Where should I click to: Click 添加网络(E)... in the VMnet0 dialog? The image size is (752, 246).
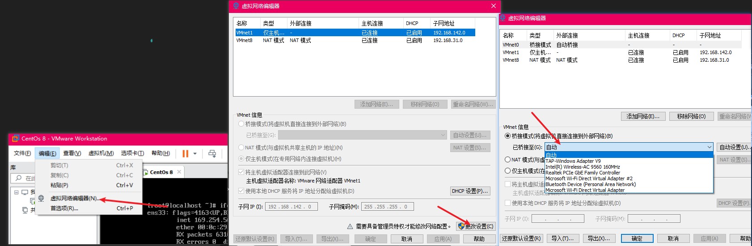pos(642,116)
